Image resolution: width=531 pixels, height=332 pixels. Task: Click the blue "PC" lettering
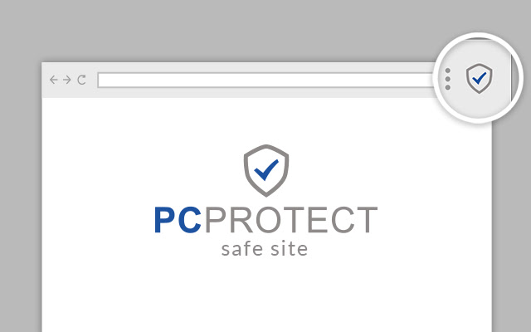click(x=178, y=220)
